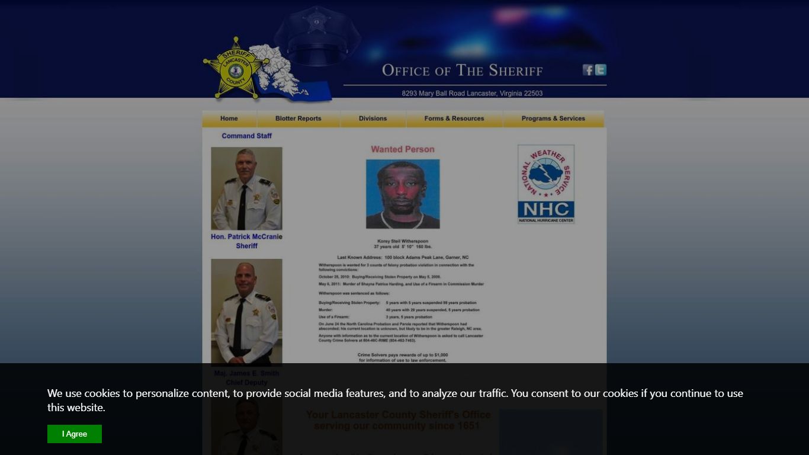Click the name Korey Steil Witherspoon
This screenshot has height=455, width=809.
403,241
